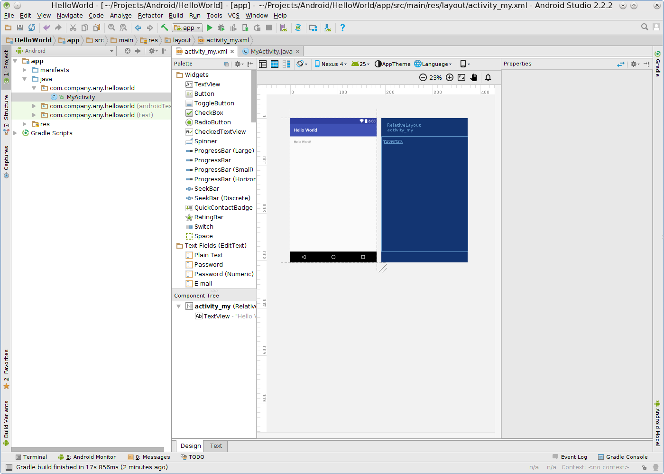Click the Cut scissors icon

[x=73, y=28]
